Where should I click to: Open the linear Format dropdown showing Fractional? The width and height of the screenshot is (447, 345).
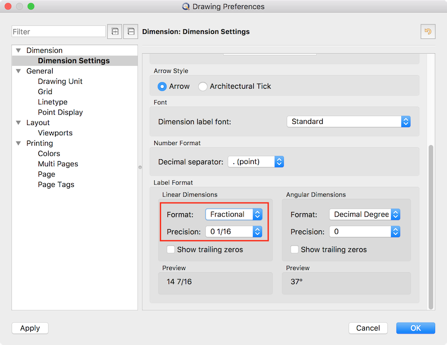click(233, 214)
